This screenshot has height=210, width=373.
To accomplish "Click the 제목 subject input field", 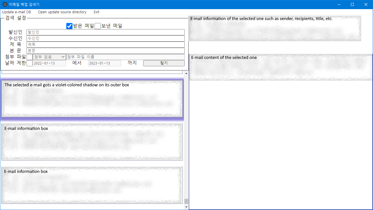I will 105,44.
